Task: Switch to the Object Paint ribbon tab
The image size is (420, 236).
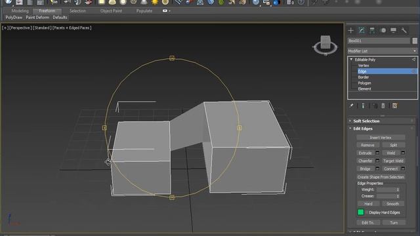Action: 111,11
